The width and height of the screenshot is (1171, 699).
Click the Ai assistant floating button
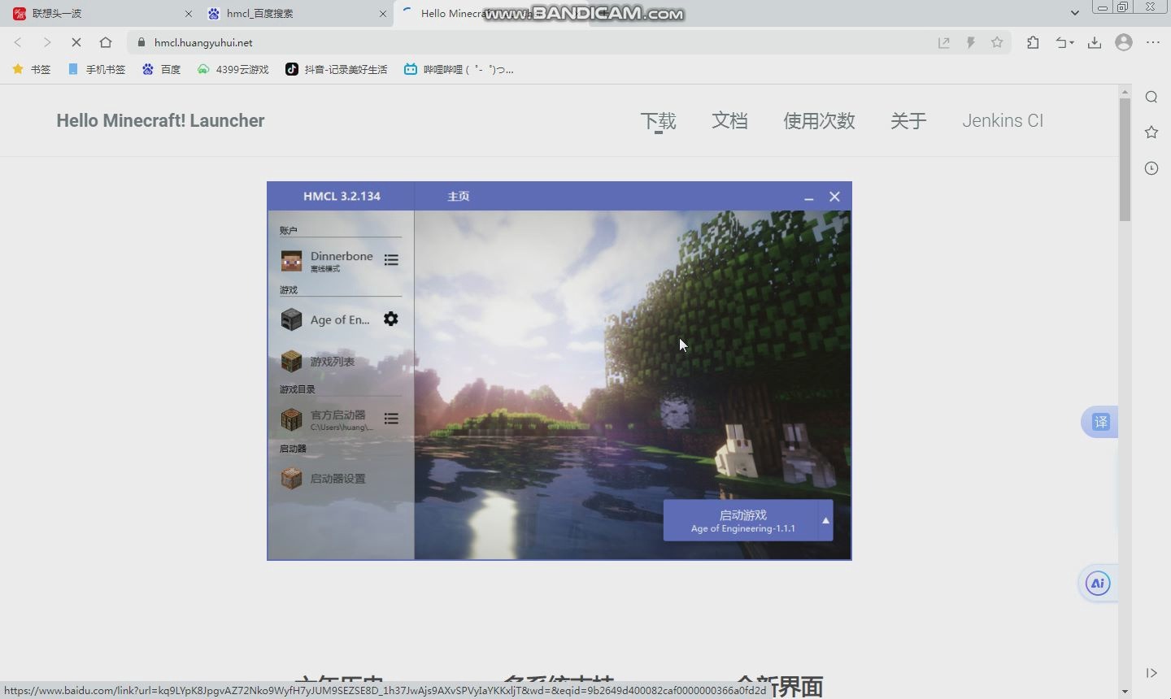(x=1098, y=584)
